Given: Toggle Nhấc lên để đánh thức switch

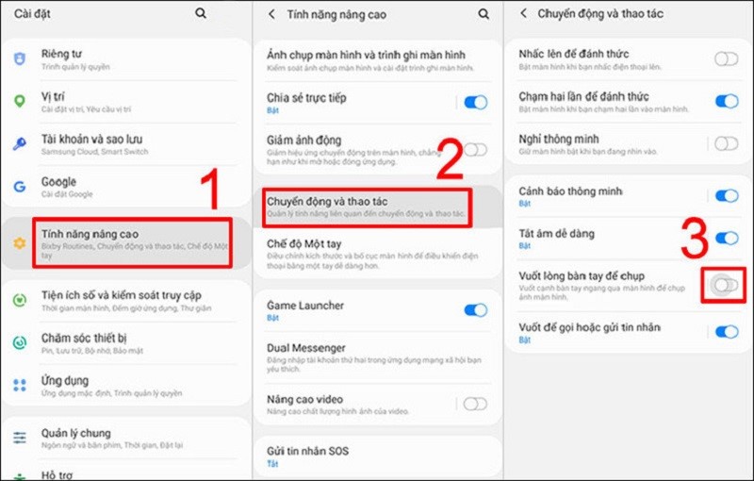Looking at the screenshot, I should click(x=726, y=59).
